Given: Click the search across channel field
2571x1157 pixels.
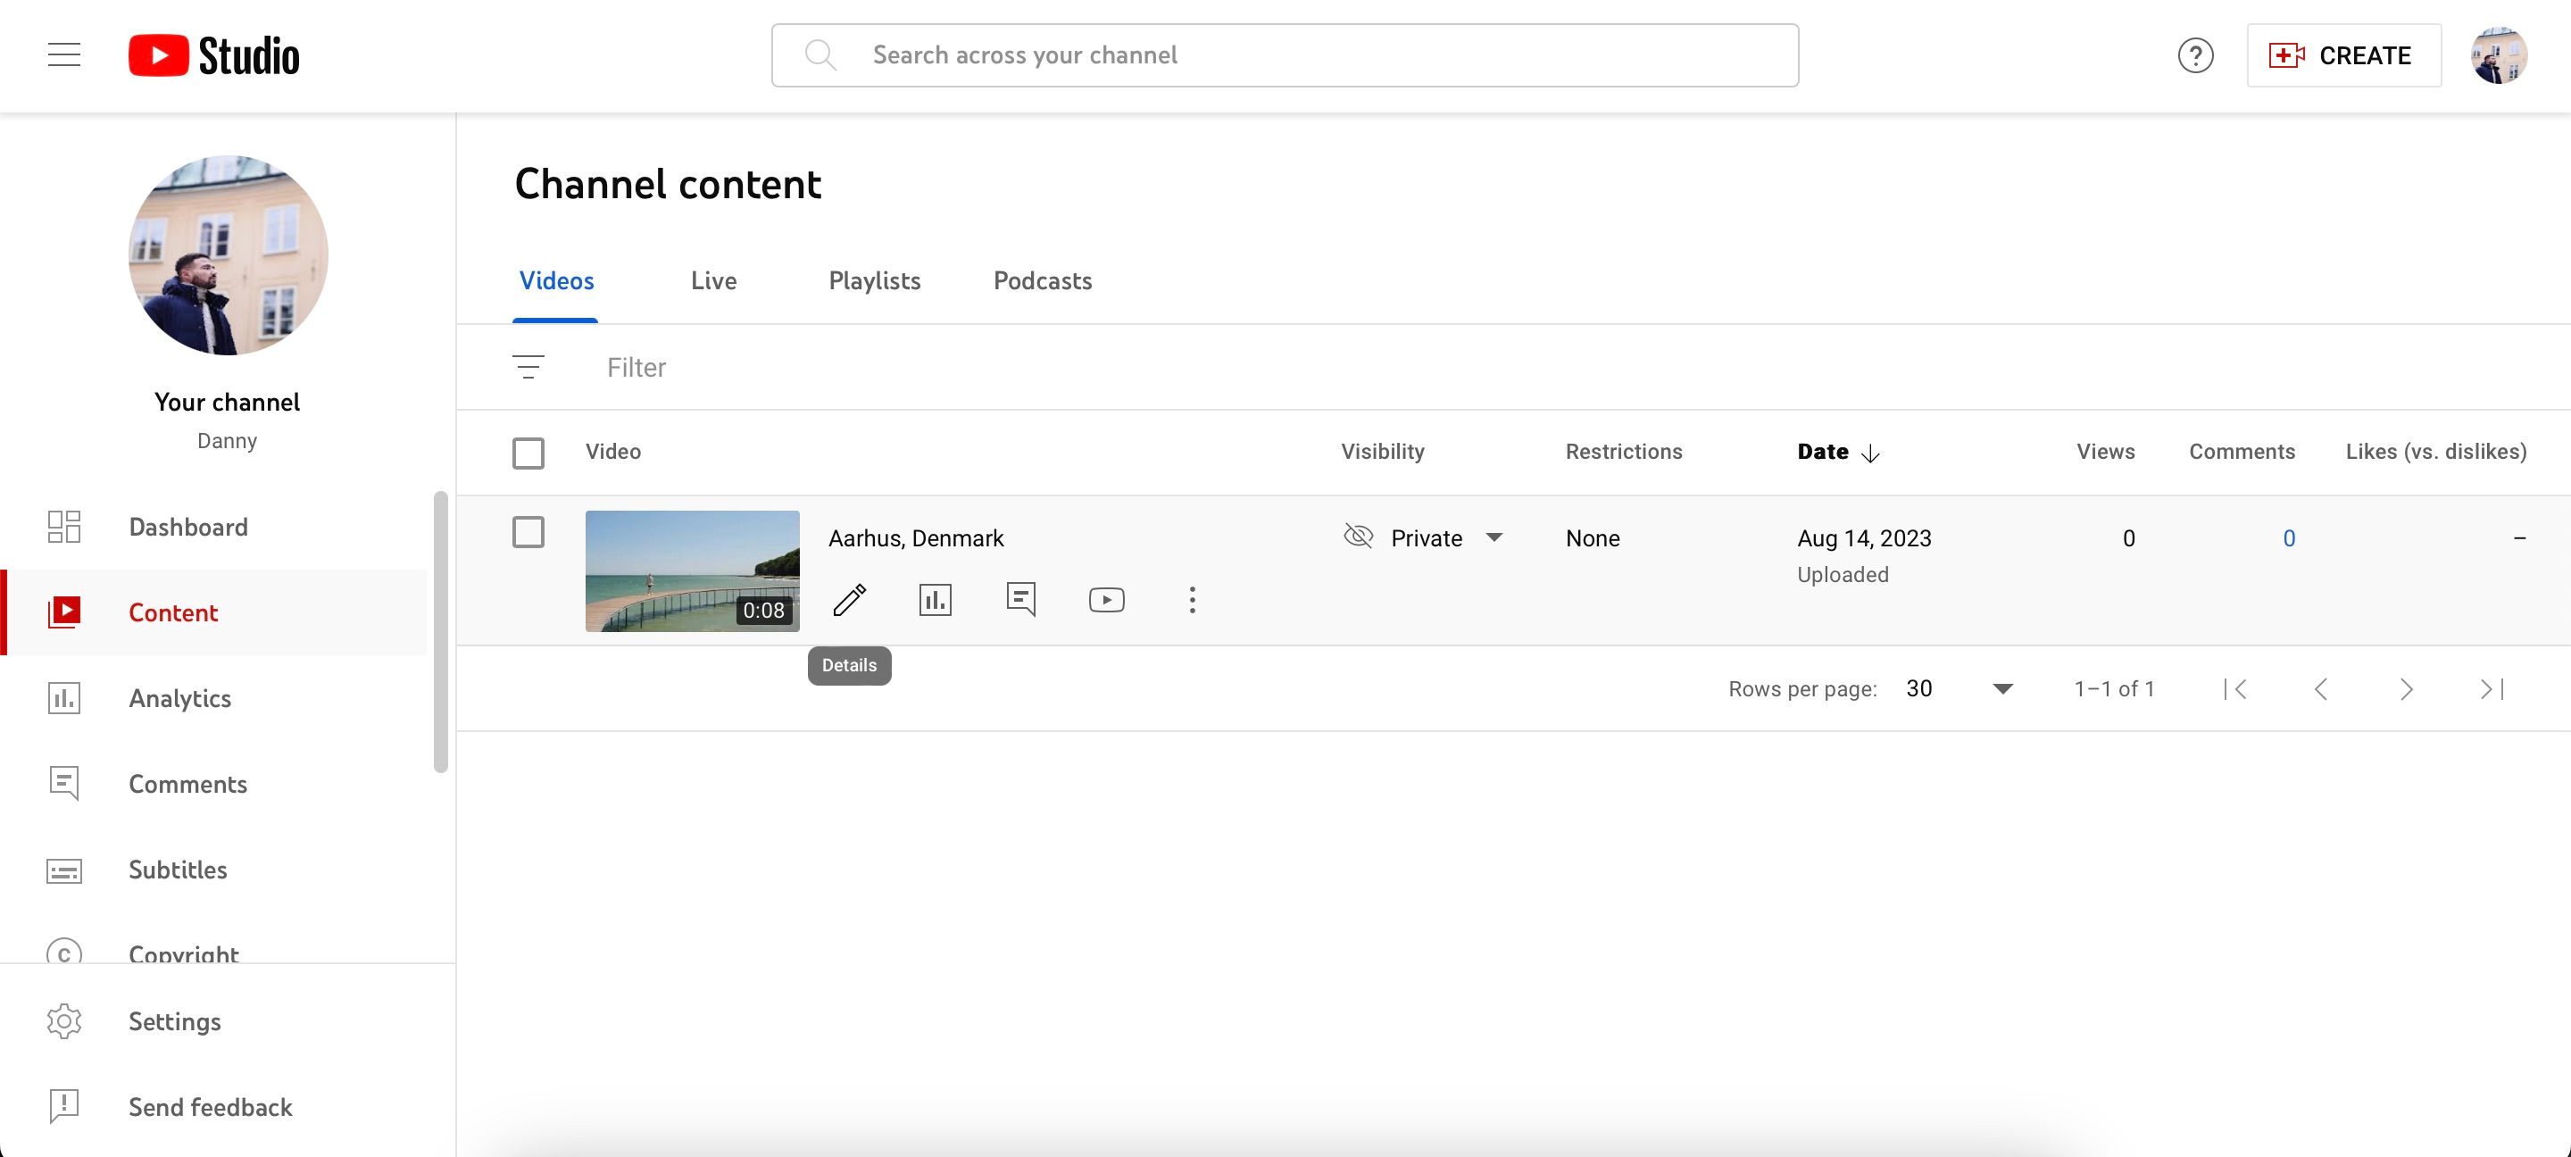Looking at the screenshot, I should click(x=1284, y=56).
